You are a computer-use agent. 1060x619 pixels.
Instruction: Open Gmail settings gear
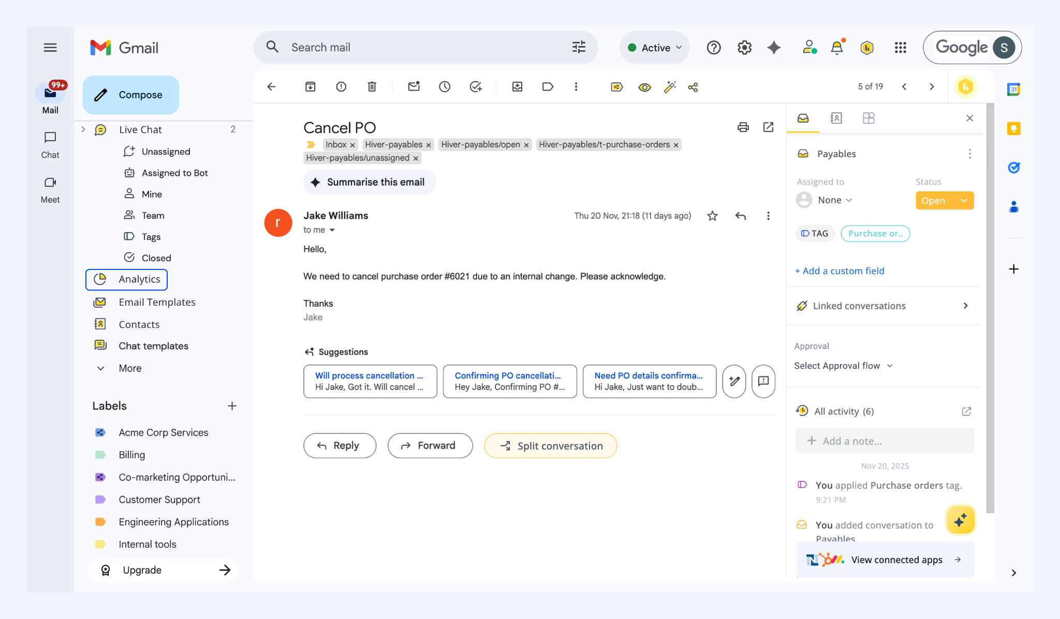tap(744, 48)
